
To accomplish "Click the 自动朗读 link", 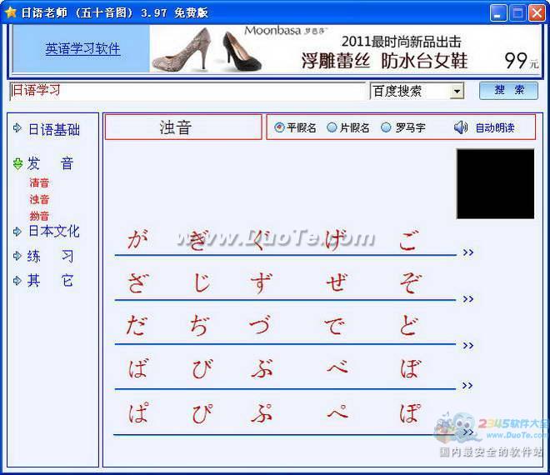I will [494, 127].
